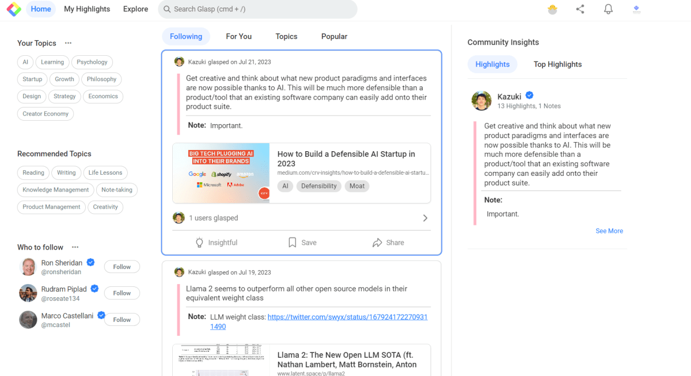Open Kazuki's avatar in Community Insights
Screen dimensions: 691x376
481,101
